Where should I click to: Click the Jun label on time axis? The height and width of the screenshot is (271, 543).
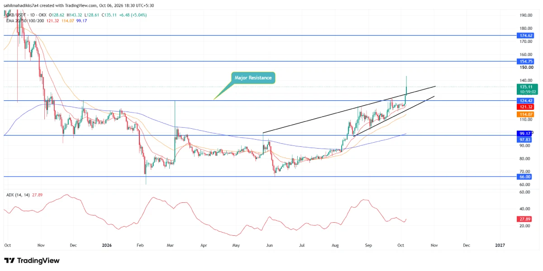pos(270,245)
